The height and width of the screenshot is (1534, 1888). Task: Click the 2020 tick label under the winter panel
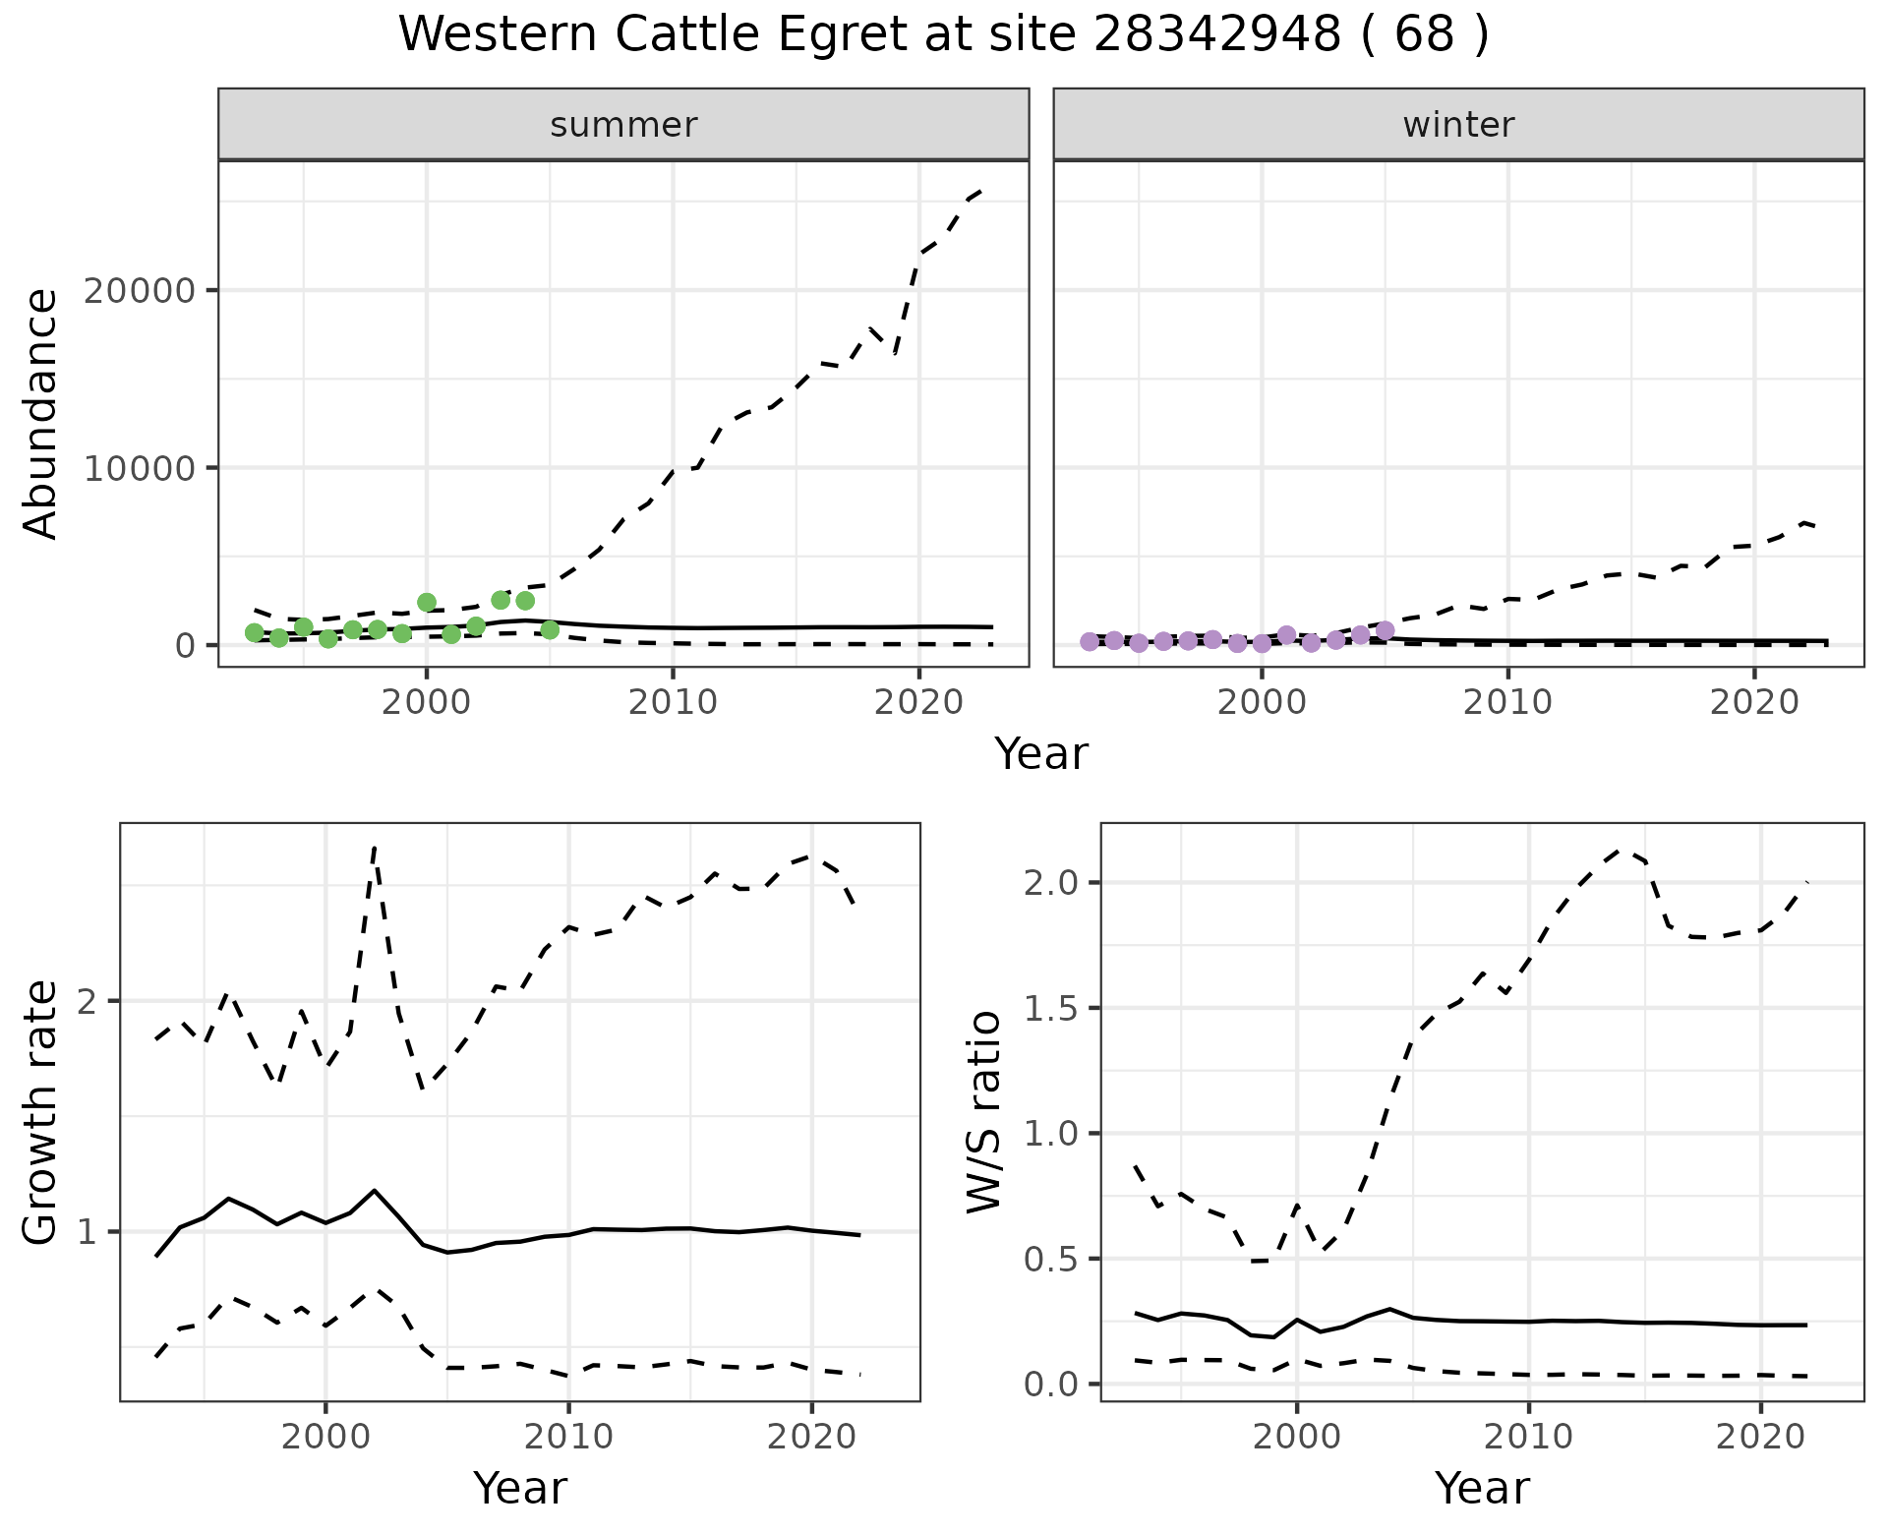click(x=1754, y=703)
